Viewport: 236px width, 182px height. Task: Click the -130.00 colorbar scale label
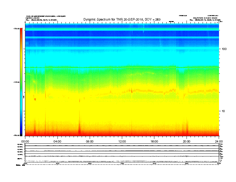click(x=16, y=29)
